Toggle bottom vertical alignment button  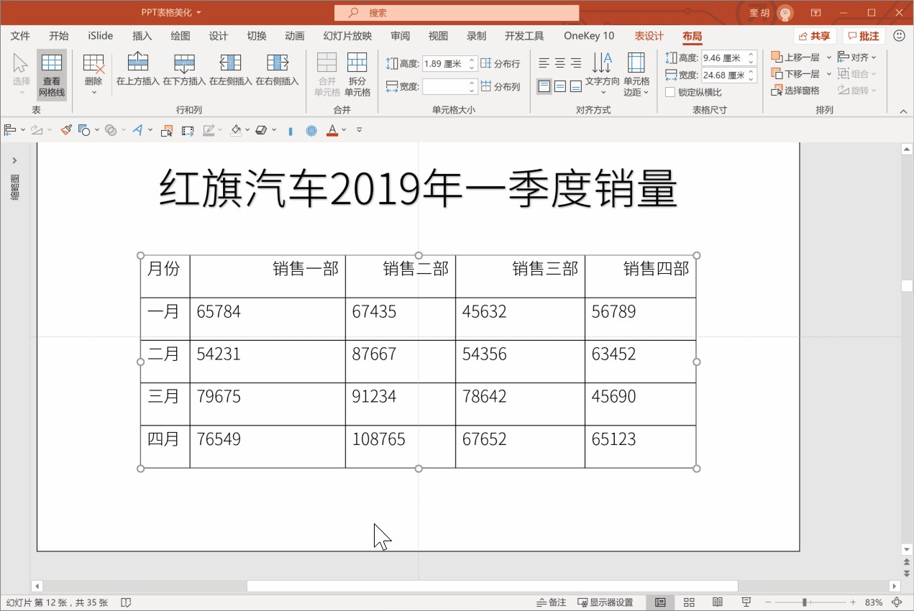[x=576, y=86]
